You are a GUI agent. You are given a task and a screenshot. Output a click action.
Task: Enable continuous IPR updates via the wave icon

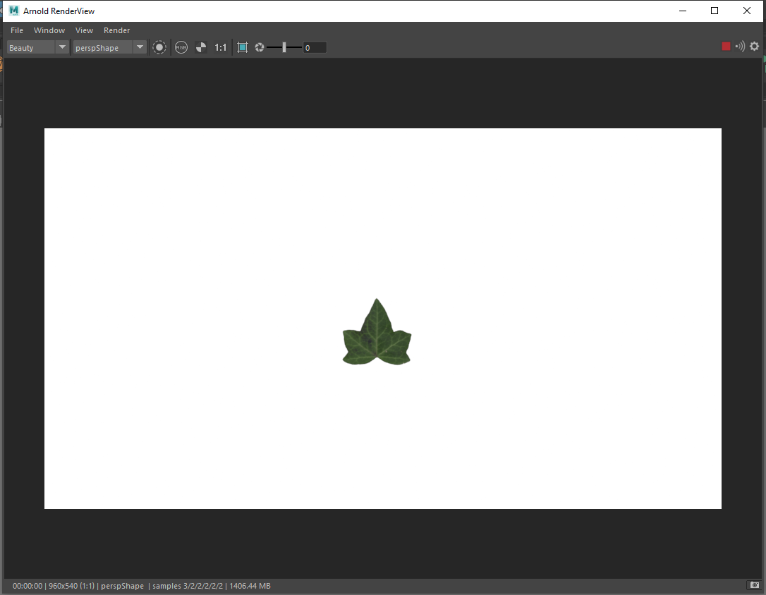coord(739,46)
